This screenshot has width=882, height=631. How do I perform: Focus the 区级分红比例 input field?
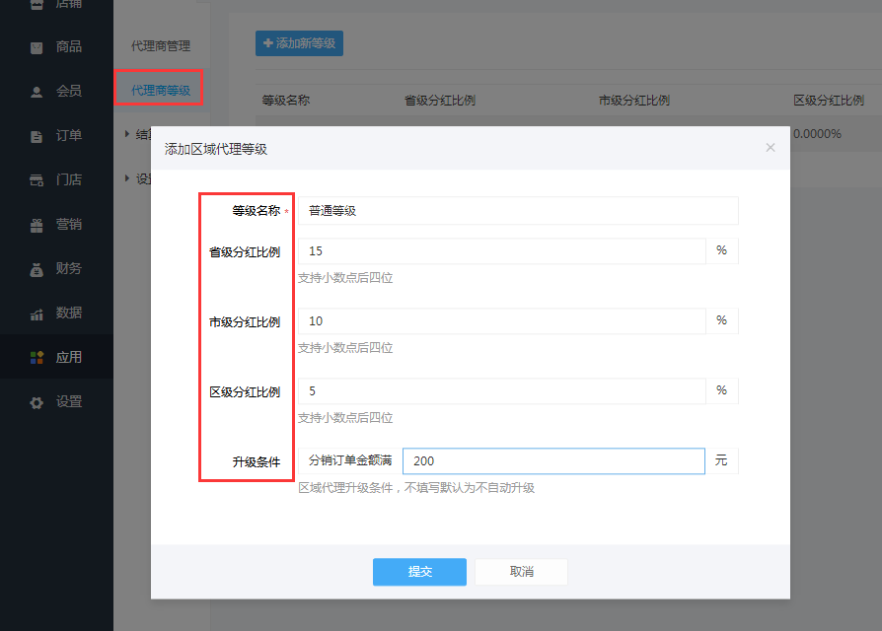click(x=502, y=391)
